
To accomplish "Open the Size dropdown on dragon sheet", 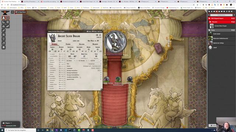I will pos(95,64).
